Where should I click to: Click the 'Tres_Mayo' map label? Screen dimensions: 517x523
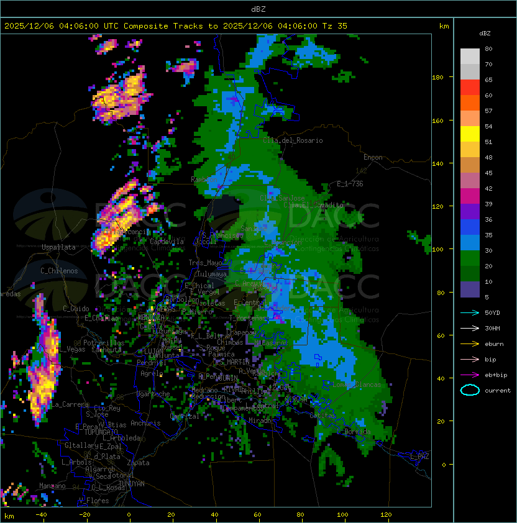(x=205, y=263)
